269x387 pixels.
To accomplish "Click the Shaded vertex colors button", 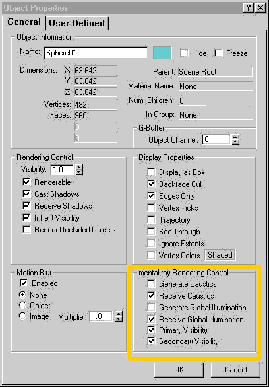I will 220,255.
